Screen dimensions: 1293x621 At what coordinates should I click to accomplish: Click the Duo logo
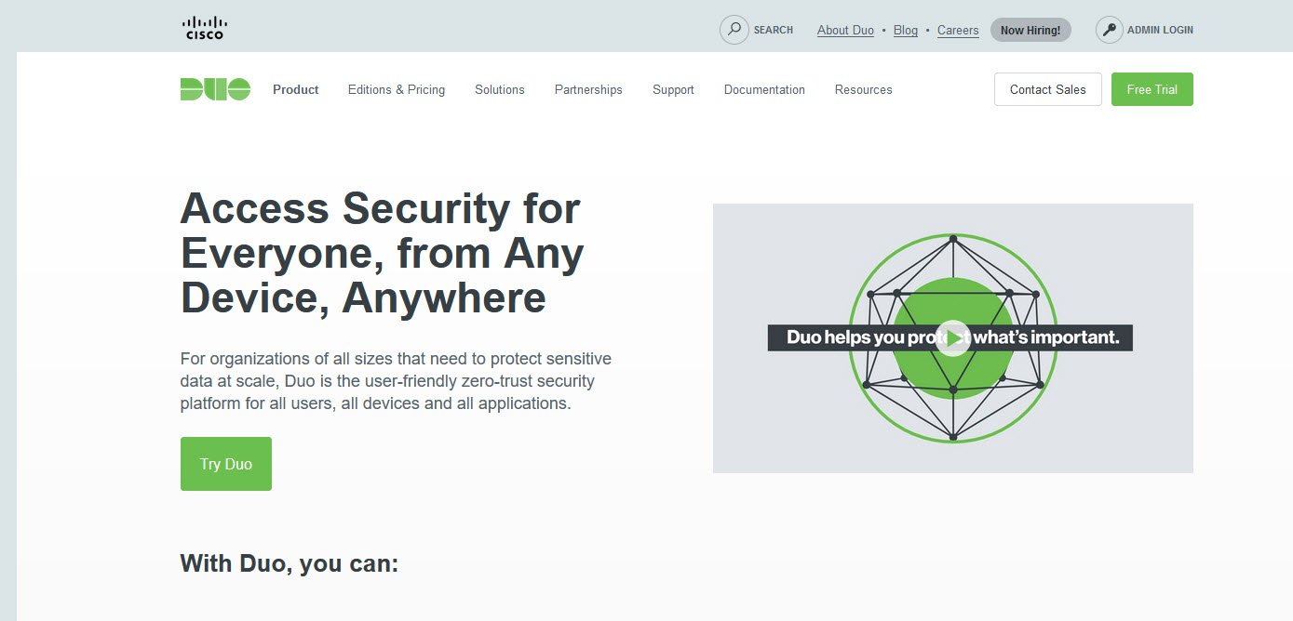[215, 89]
